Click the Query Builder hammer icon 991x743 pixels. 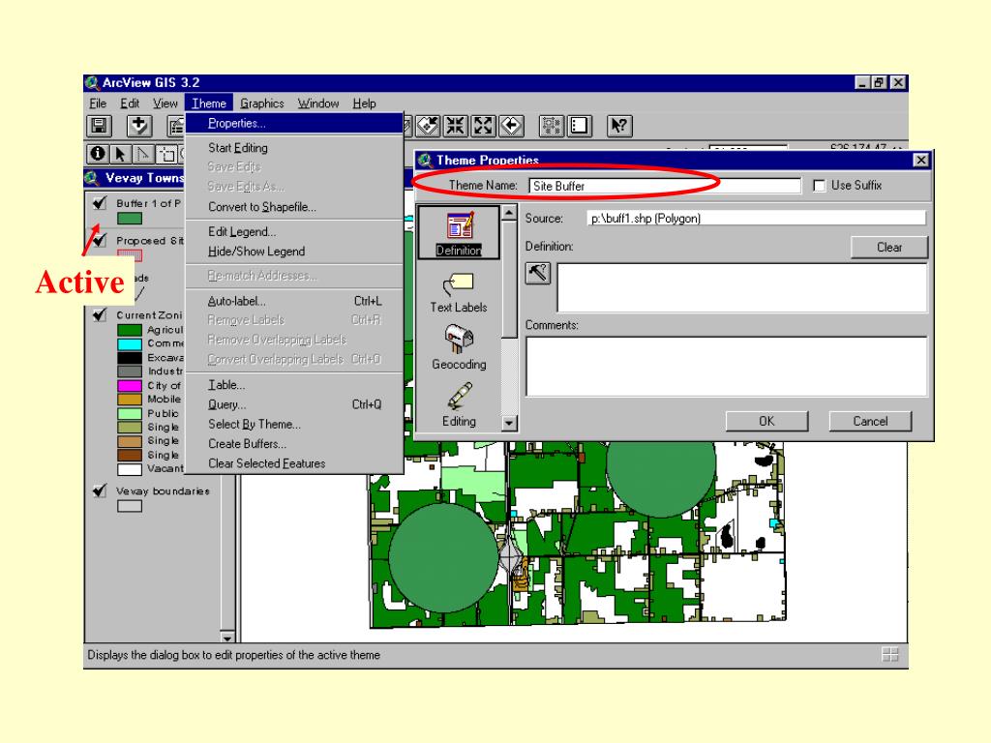click(x=538, y=274)
